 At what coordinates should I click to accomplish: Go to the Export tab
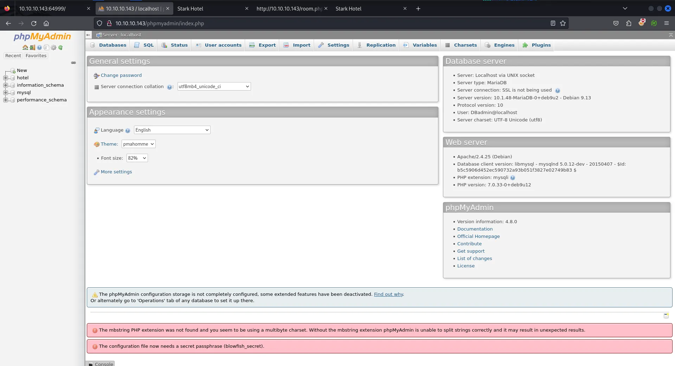(x=263, y=45)
